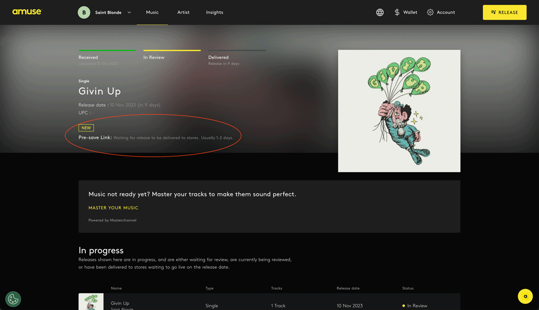Click the Delivered progress step
Image resolution: width=539 pixels, height=310 pixels.
tap(237, 57)
